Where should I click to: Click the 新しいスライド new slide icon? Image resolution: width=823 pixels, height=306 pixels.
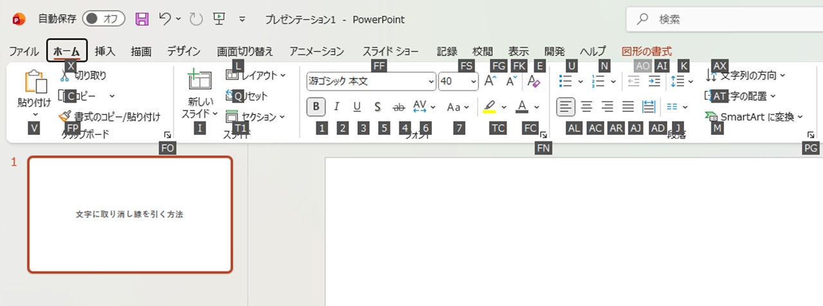point(199,81)
